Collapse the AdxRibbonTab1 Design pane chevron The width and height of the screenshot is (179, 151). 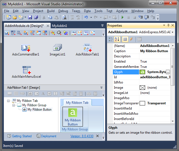[x=101, y=88]
